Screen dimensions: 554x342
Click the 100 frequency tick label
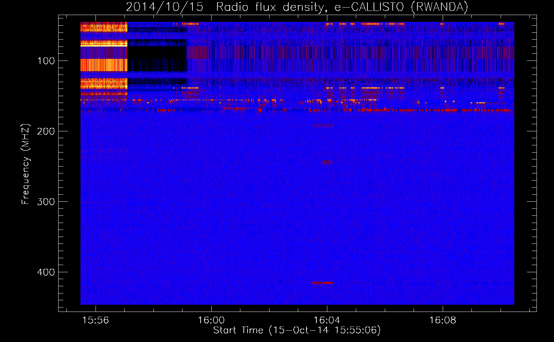[46, 61]
